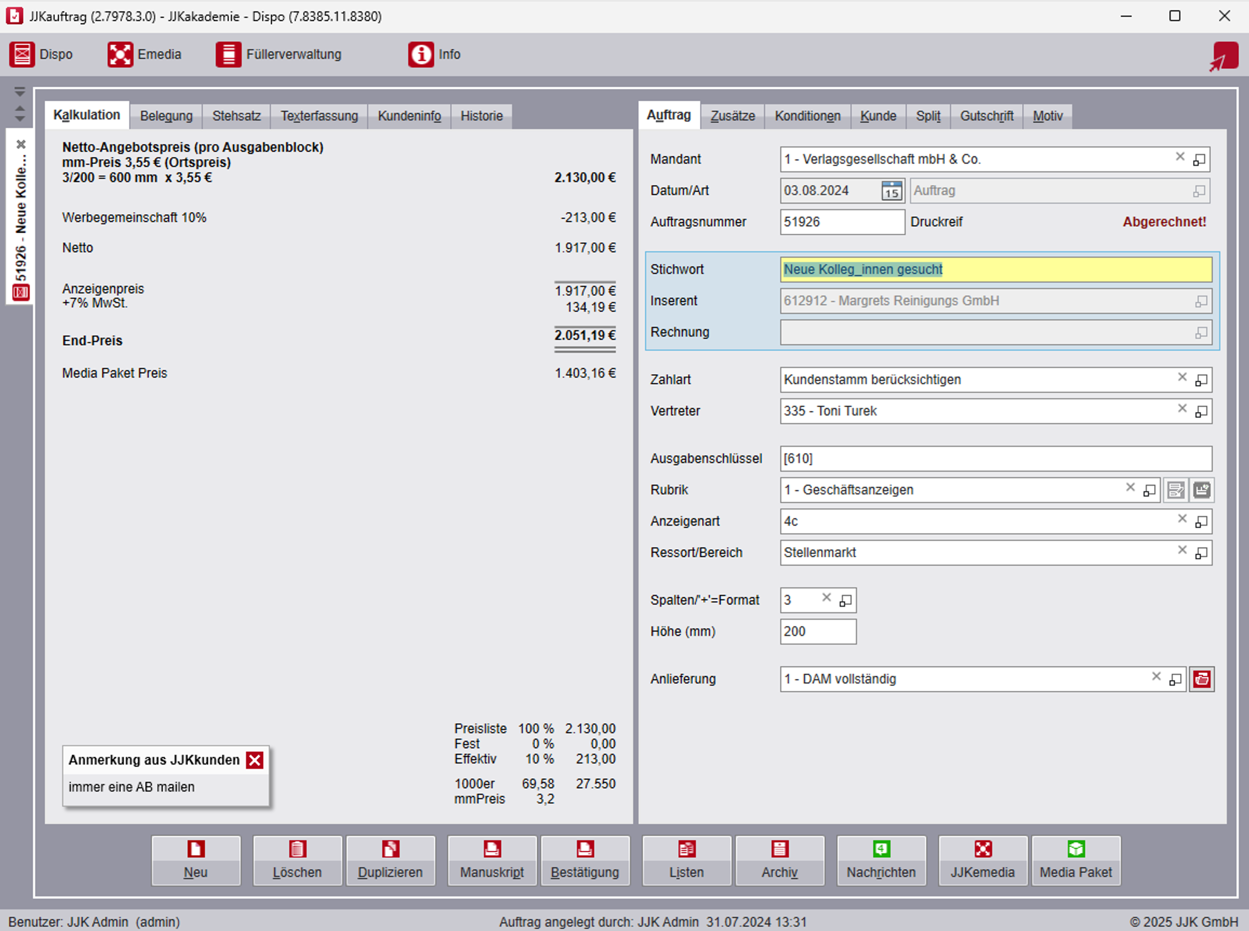Open the Ressort/Bereich selection list
This screenshot has width=1249, height=931.
(1201, 554)
